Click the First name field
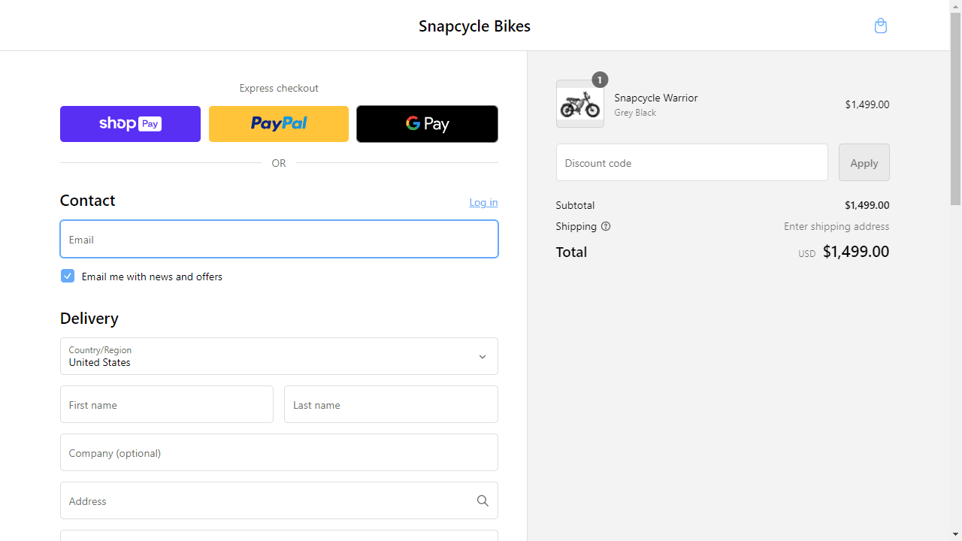Image resolution: width=962 pixels, height=541 pixels. click(x=167, y=404)
